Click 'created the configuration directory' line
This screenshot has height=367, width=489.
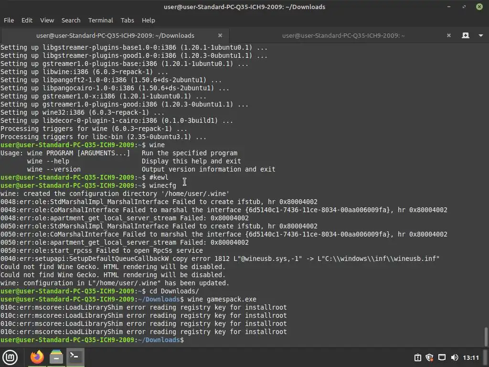tap(115, 194)
